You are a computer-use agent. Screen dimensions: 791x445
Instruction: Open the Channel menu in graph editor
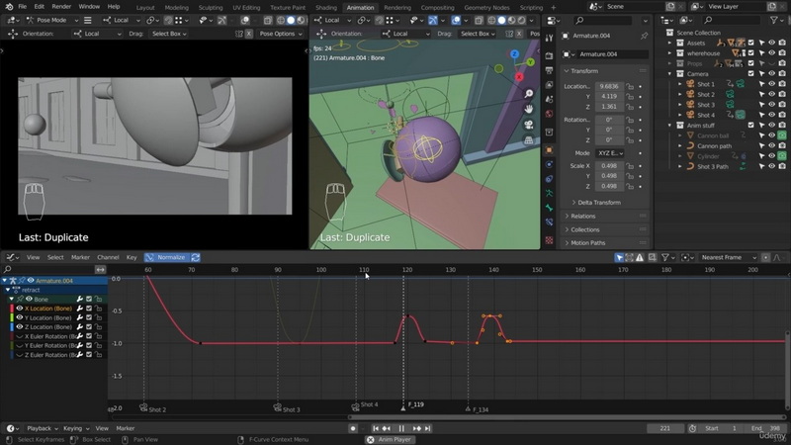[108, 257]
